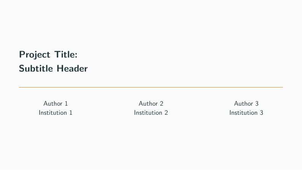Click the orange horizontal divider line

pos(151,87)
